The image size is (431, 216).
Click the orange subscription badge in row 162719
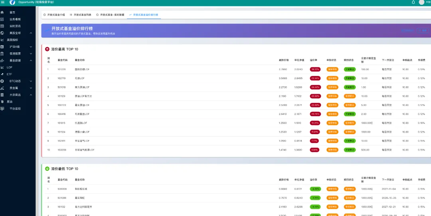(332, 78)
